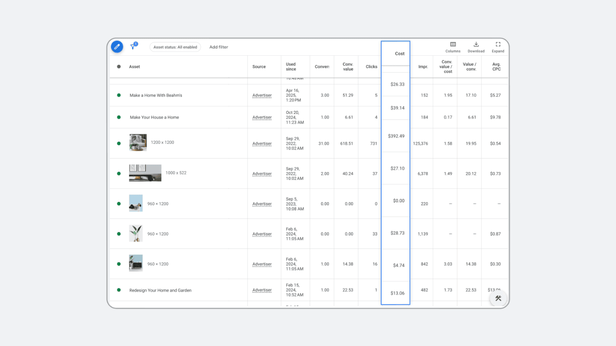The image size is (616, 346).
Task: Click Advertiser link in 1000 x 522 row
Action: (262, 174)
